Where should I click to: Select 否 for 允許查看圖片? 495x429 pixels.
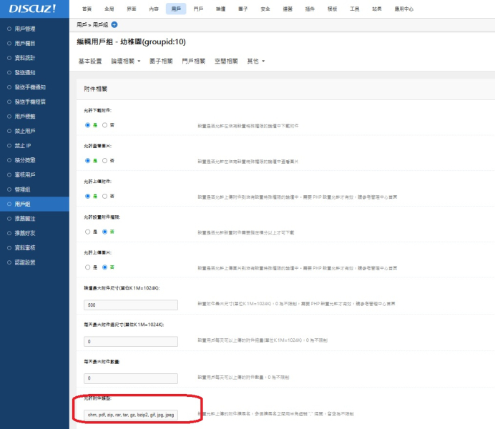click(104, 160)
